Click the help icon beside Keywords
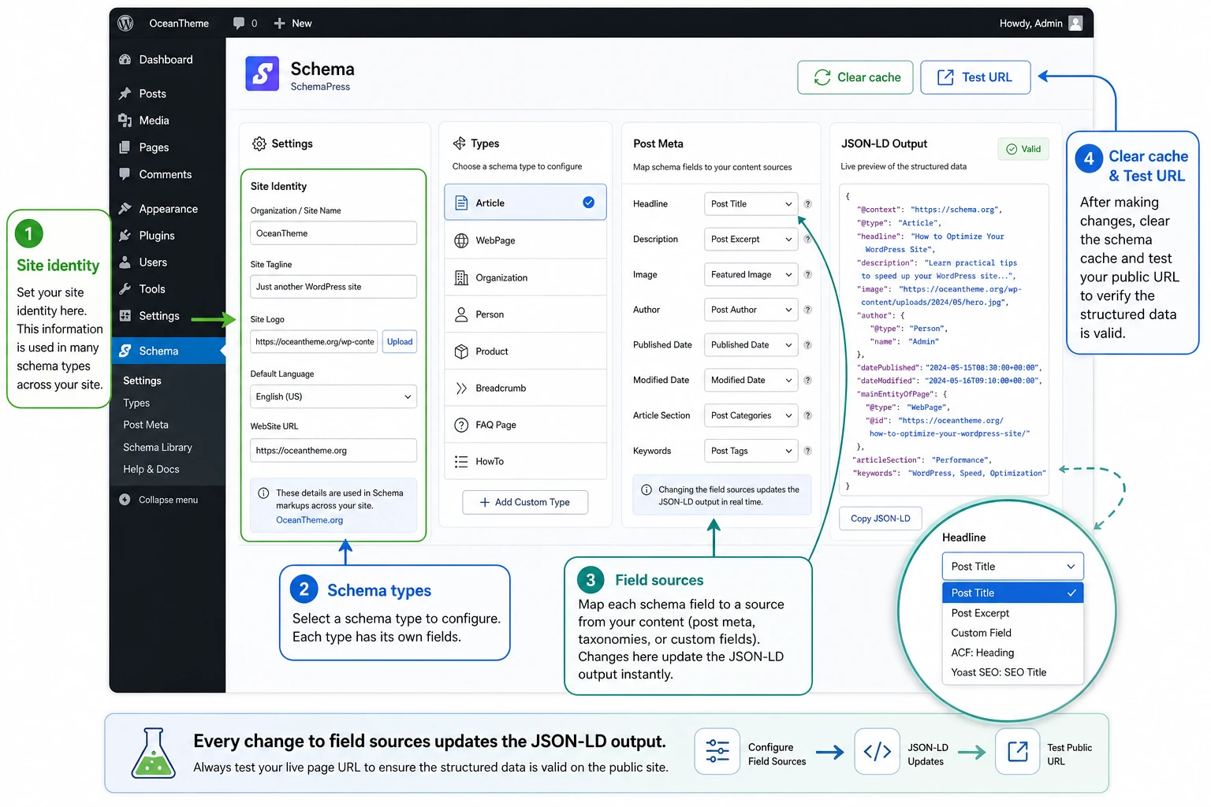The image size is (1211, 807). coord(807,451)
